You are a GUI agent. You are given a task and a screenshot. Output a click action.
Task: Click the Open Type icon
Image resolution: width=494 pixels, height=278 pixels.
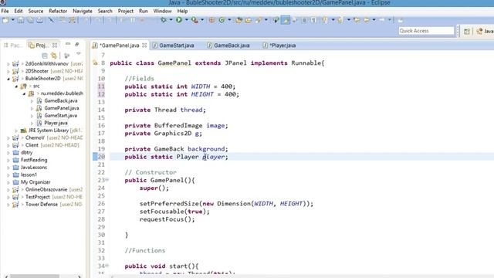point(239,20)
